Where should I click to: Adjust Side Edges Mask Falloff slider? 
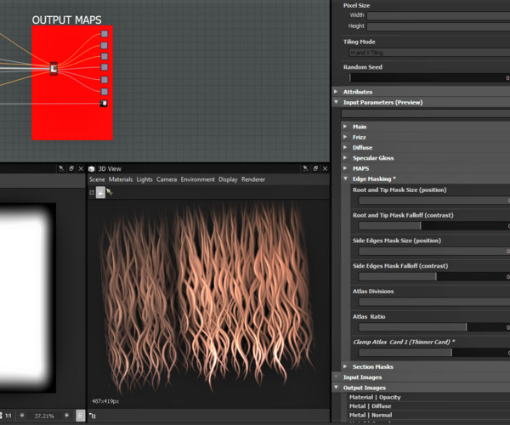pyautogui.click(x=434, y=276)
